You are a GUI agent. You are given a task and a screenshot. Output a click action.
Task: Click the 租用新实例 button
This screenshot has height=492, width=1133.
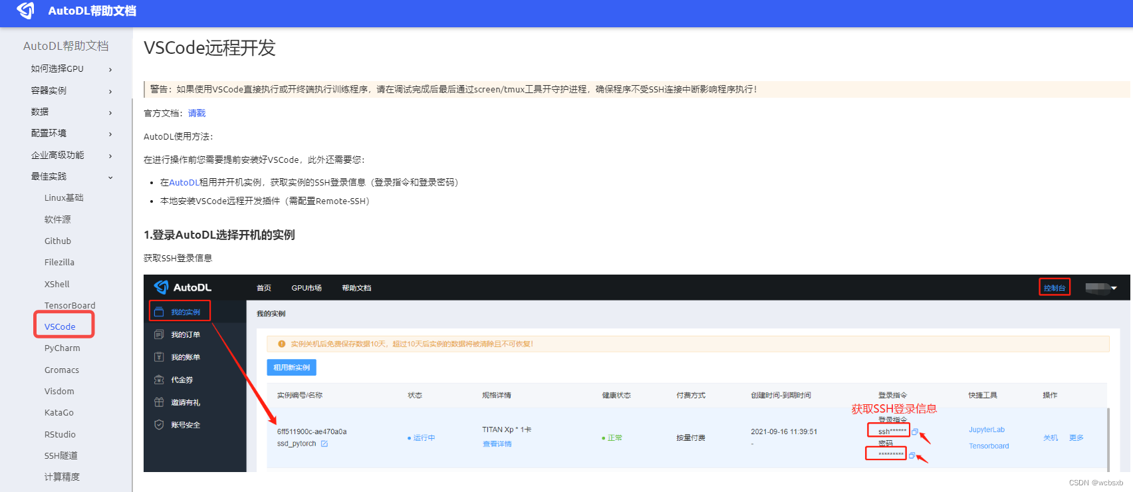click(291, 368)
